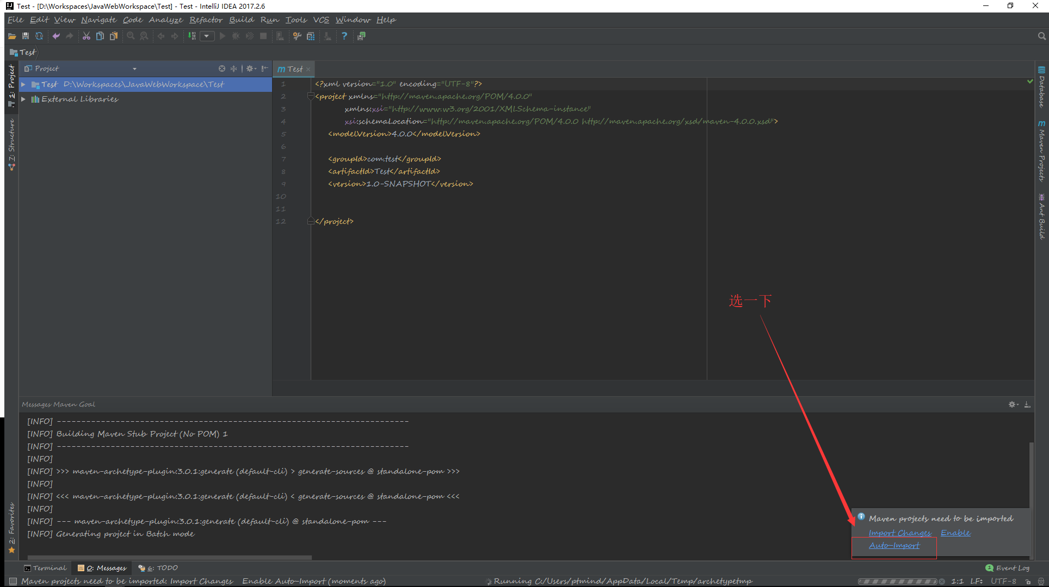
Task: Click the Paste clipboard icon
Action: point(114,36)
